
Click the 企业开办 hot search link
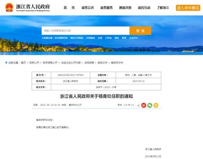tap(134, 38)
